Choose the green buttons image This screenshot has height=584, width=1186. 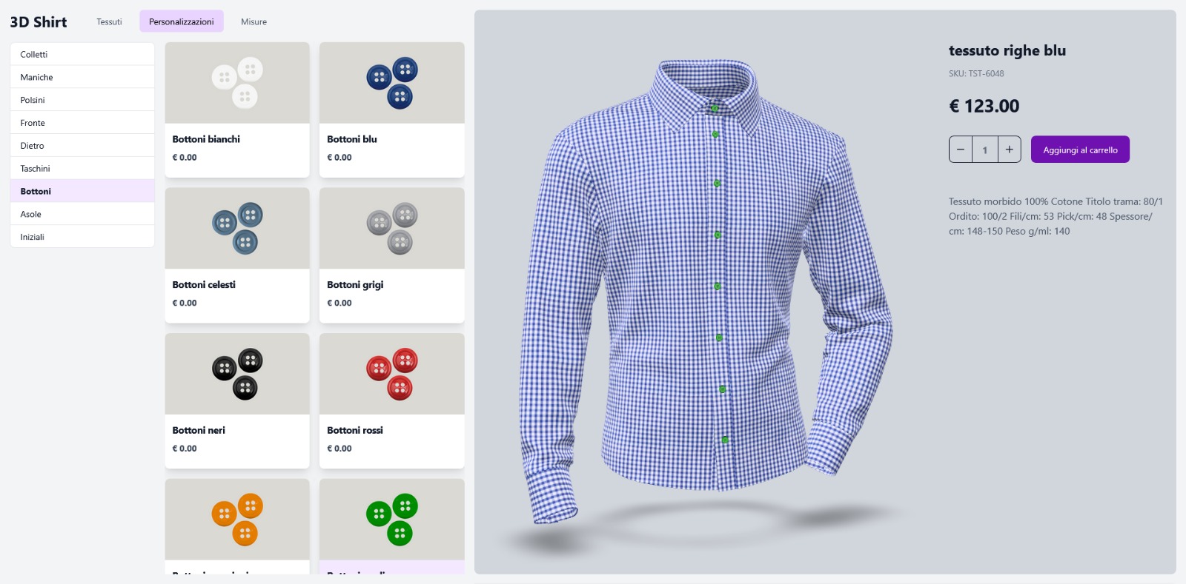(x=392, y=519)
